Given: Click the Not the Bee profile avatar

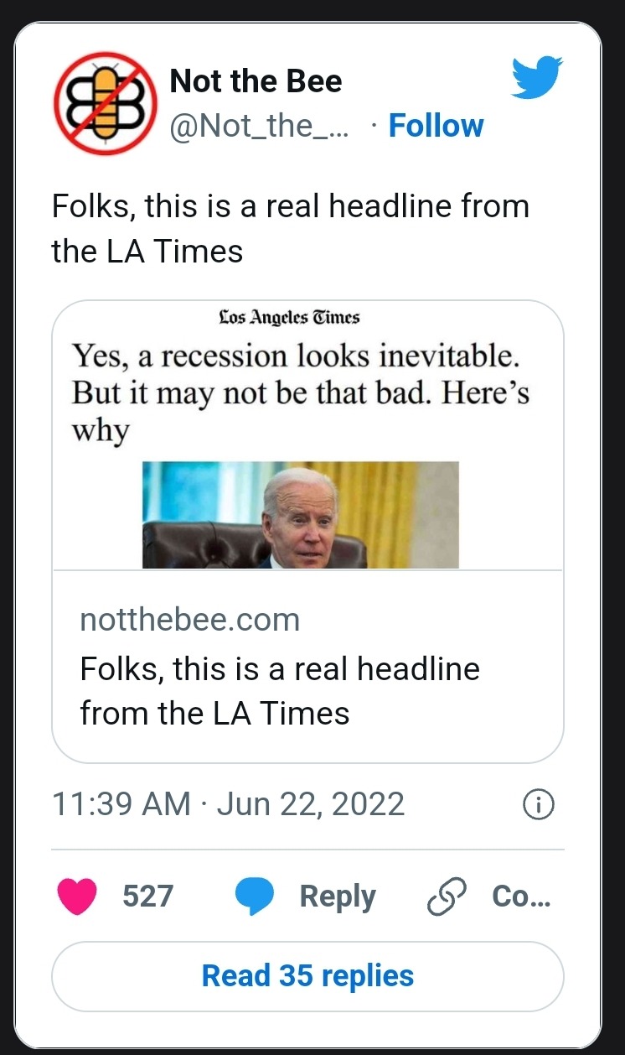Looking at the screenshot, I should tap(106, 104).
